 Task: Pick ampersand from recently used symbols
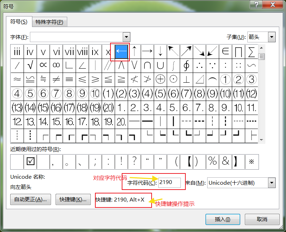pyautogui.click(x=225, y=162)
